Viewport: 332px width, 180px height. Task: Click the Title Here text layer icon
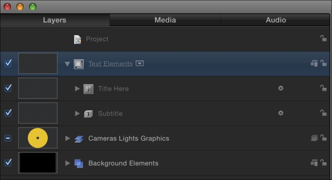pos(88,89)
